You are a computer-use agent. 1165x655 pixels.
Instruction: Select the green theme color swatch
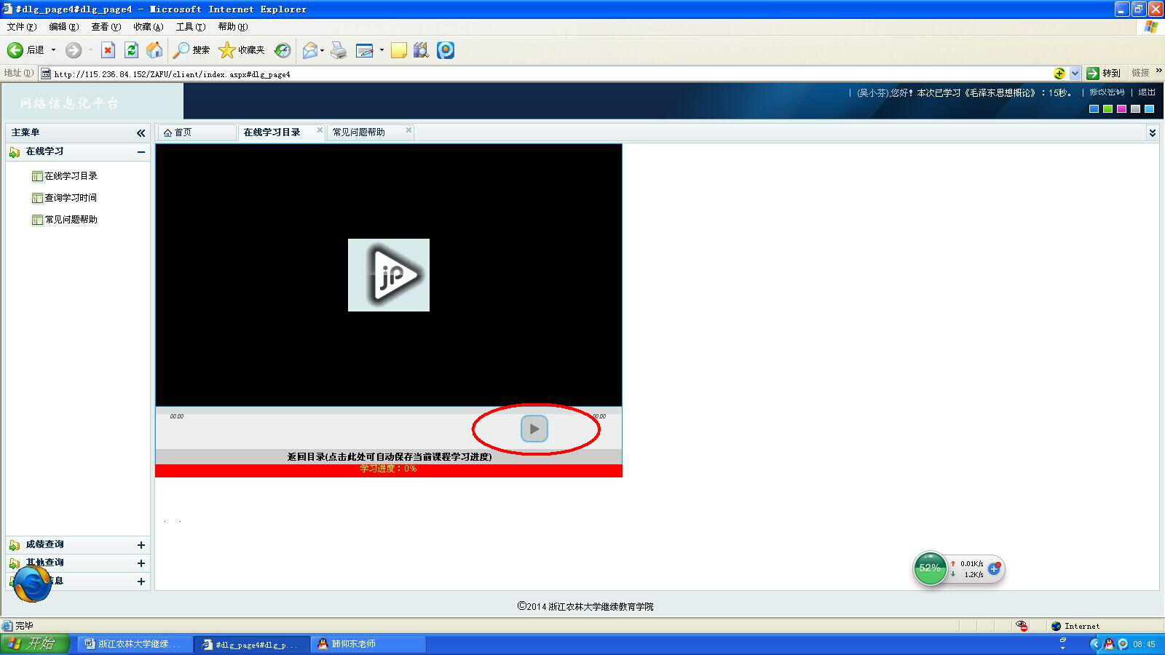pyautogui.click(x=1107, y=109)
